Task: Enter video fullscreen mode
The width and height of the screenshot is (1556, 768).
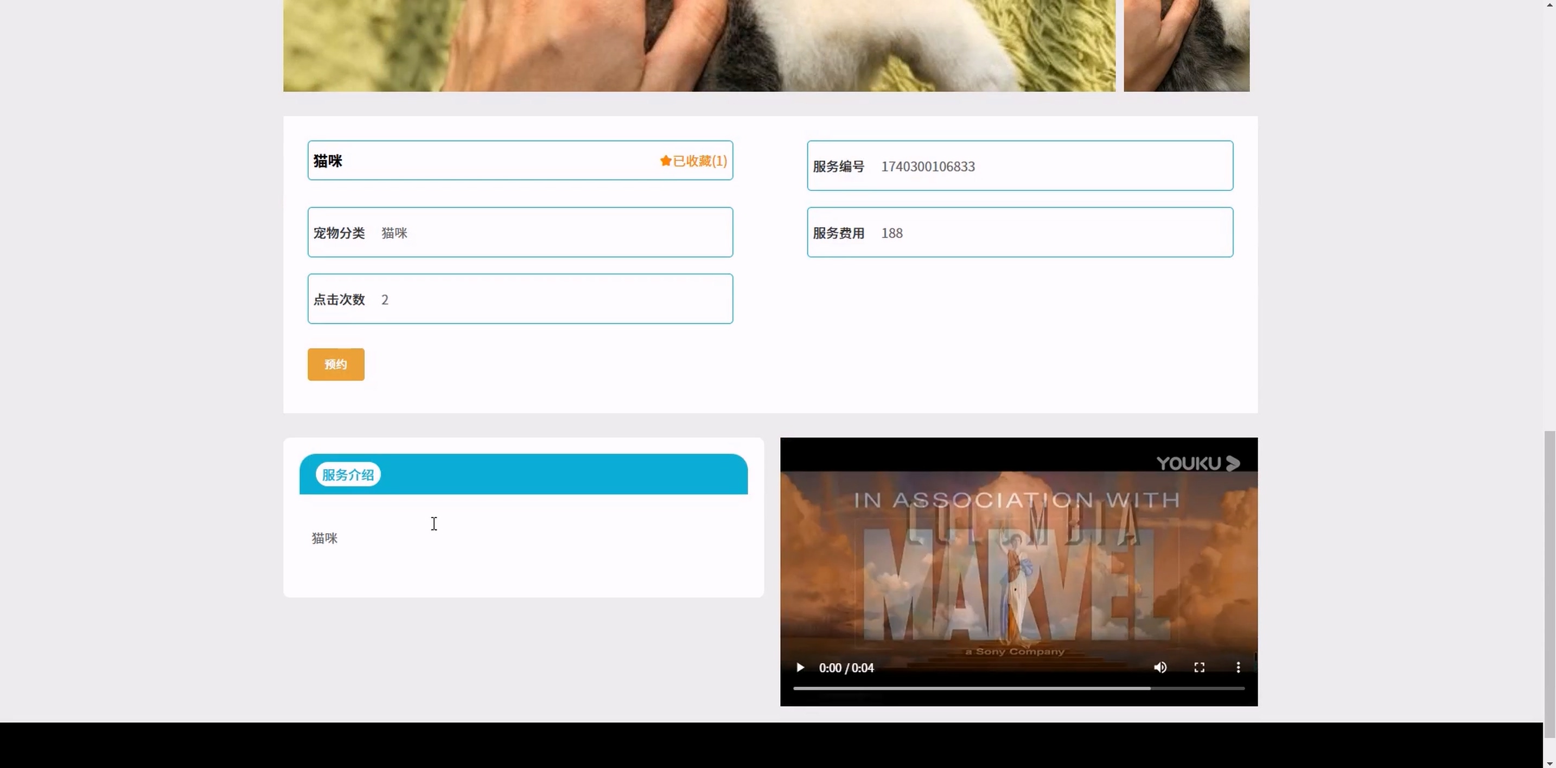Action: [x=1199, y=667]
